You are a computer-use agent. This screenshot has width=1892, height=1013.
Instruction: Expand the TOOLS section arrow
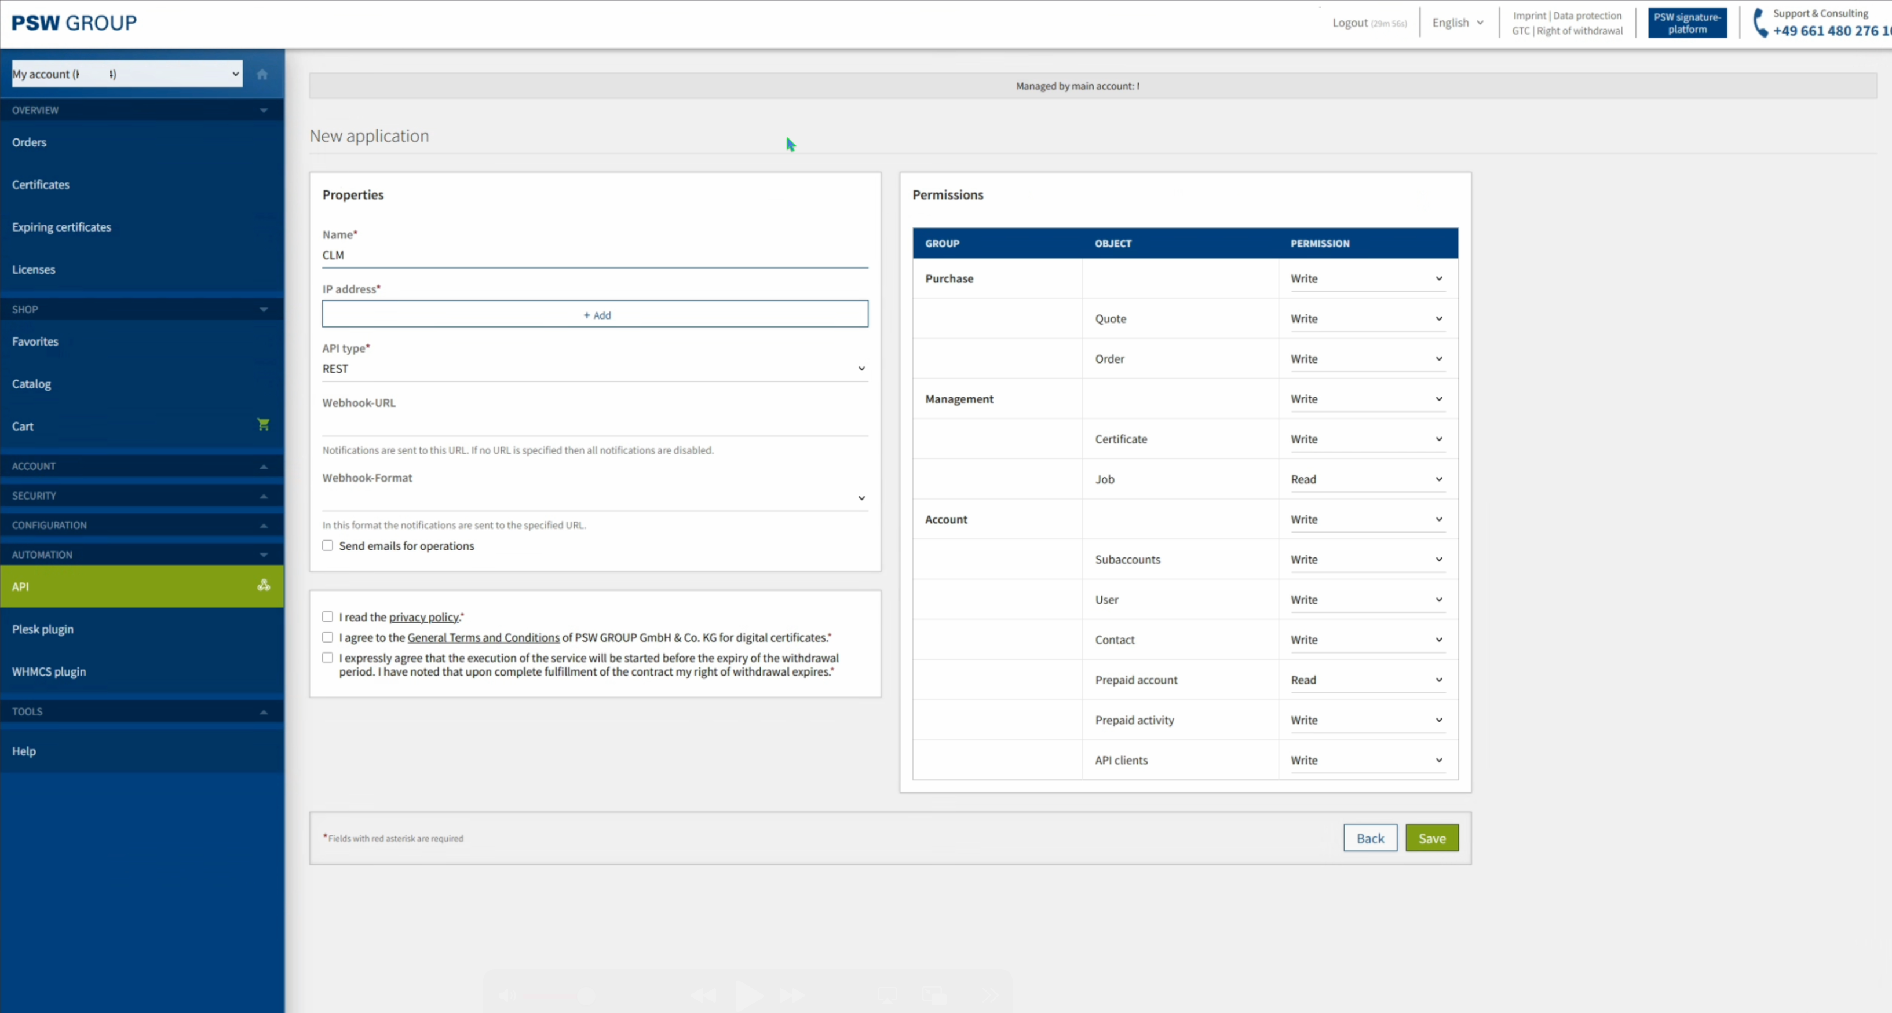264,711
